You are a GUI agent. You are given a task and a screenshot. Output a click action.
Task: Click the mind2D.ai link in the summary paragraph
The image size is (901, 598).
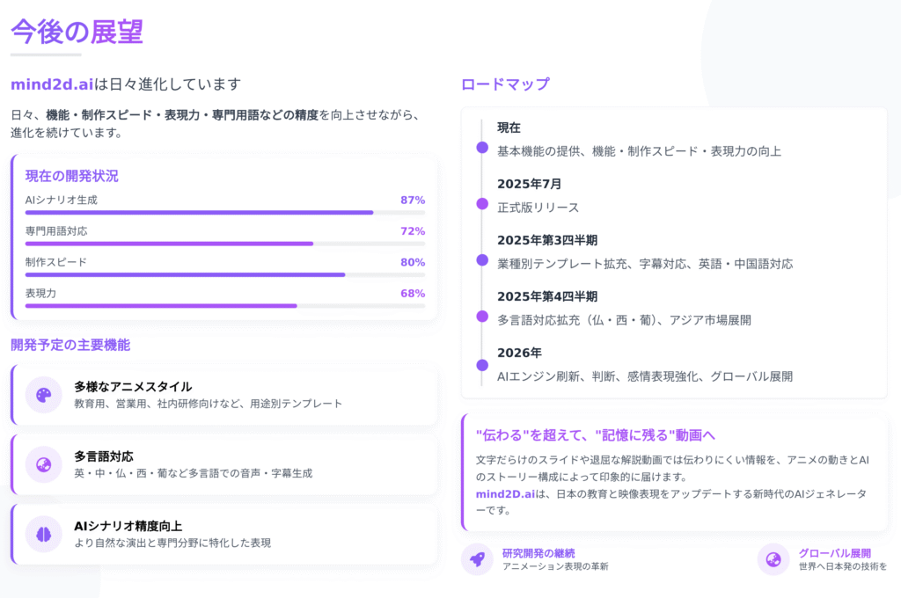point(505,494)
